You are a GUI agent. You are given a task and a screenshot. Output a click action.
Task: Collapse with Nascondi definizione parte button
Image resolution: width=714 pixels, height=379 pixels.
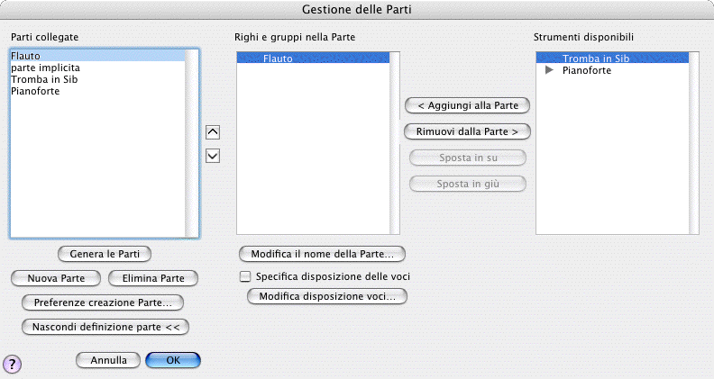click(x=105, y=326)
